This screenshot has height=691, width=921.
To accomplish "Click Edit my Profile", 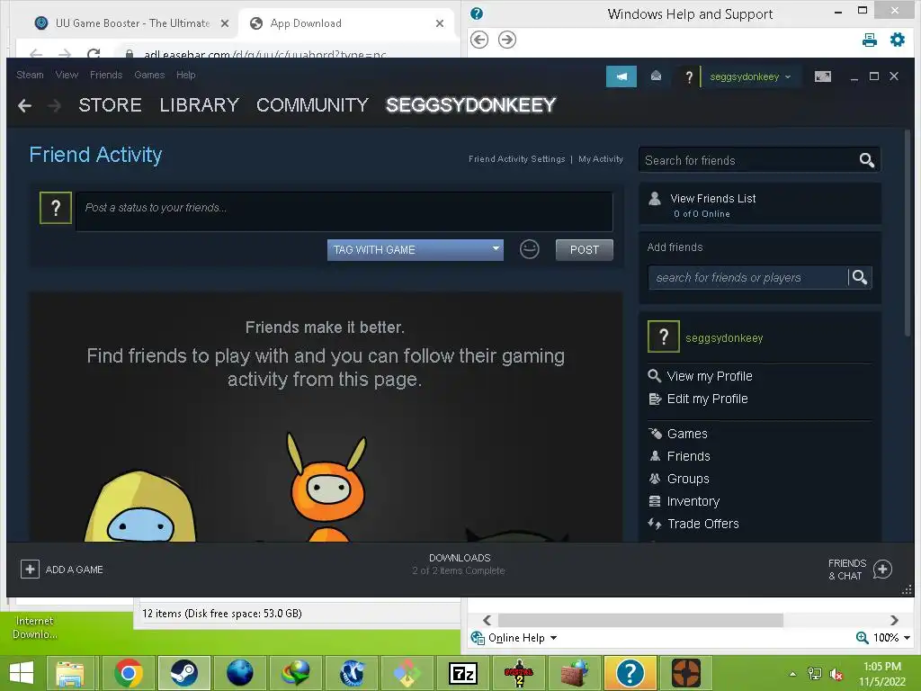I will point(707,399).
